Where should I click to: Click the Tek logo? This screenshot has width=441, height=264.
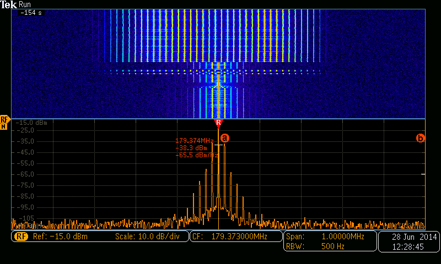[x=8, y=4]
